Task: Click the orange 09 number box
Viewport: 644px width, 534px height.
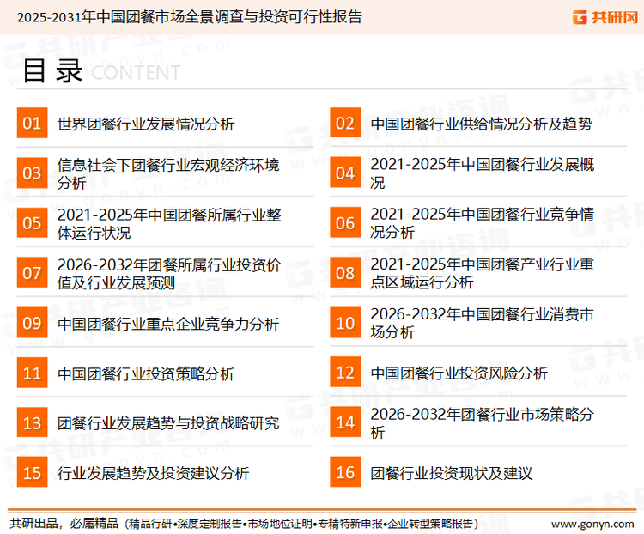Action: tap(32, 323)
